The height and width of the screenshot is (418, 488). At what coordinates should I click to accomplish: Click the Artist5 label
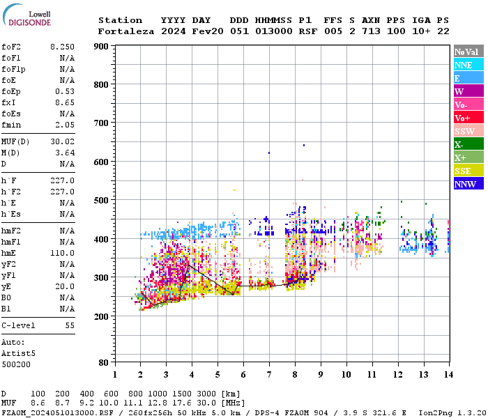pyautogui.click(x=18, y=354)
